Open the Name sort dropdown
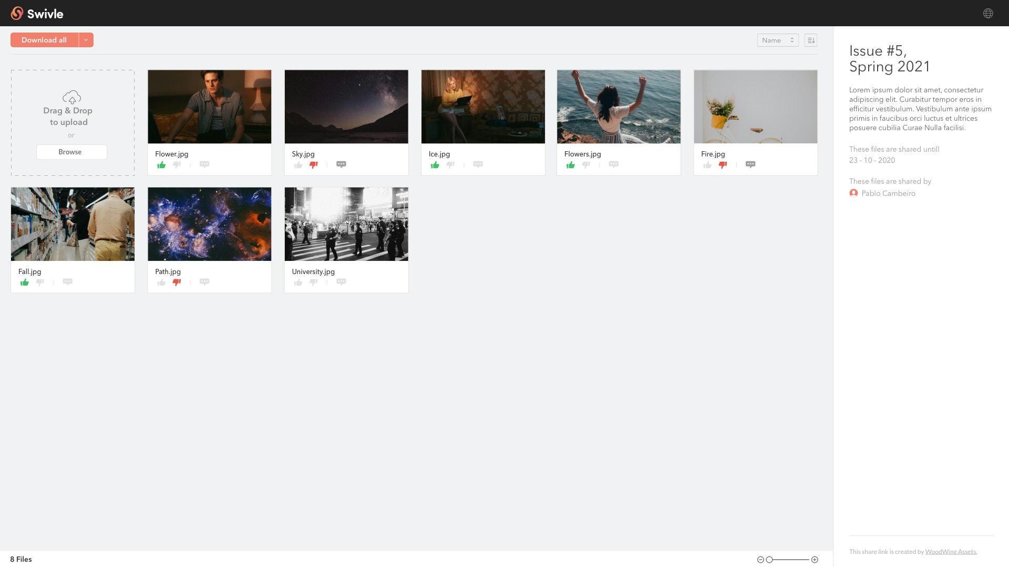1009x567 pixels. tap(777, 40)
